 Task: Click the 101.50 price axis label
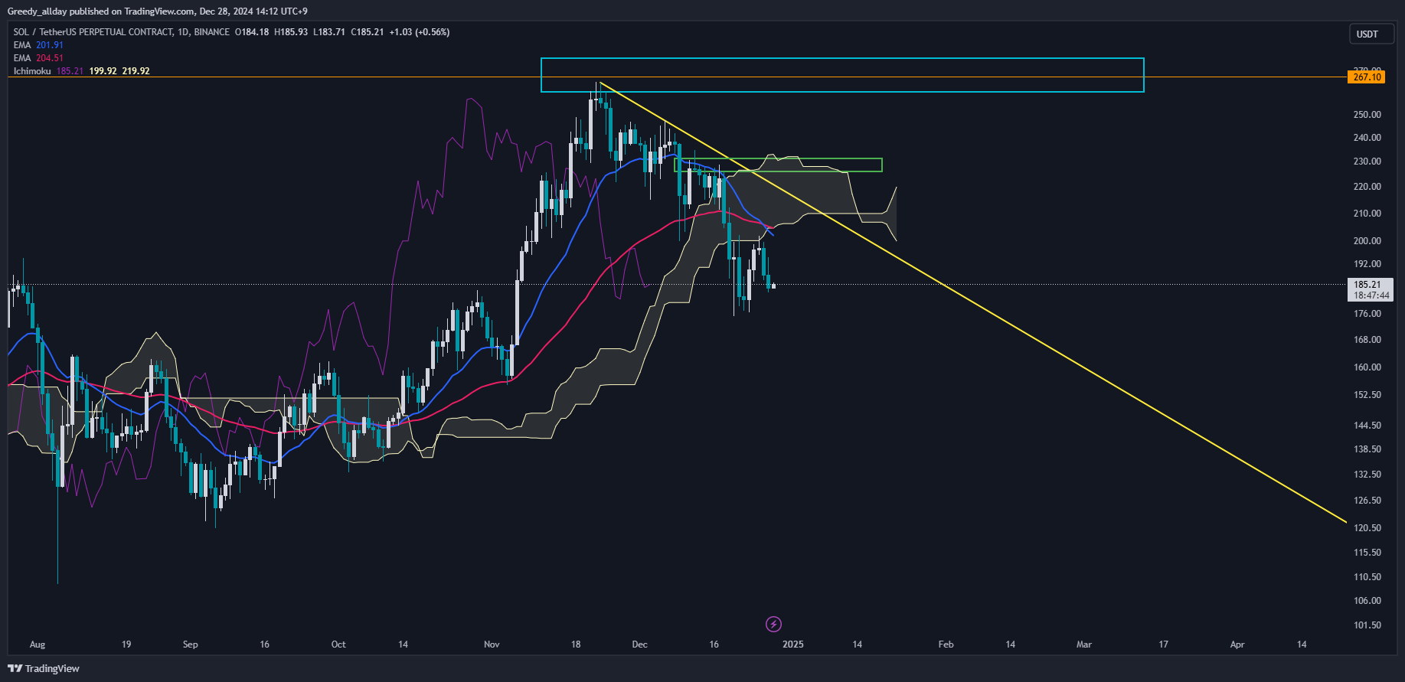pos(1367,625)
